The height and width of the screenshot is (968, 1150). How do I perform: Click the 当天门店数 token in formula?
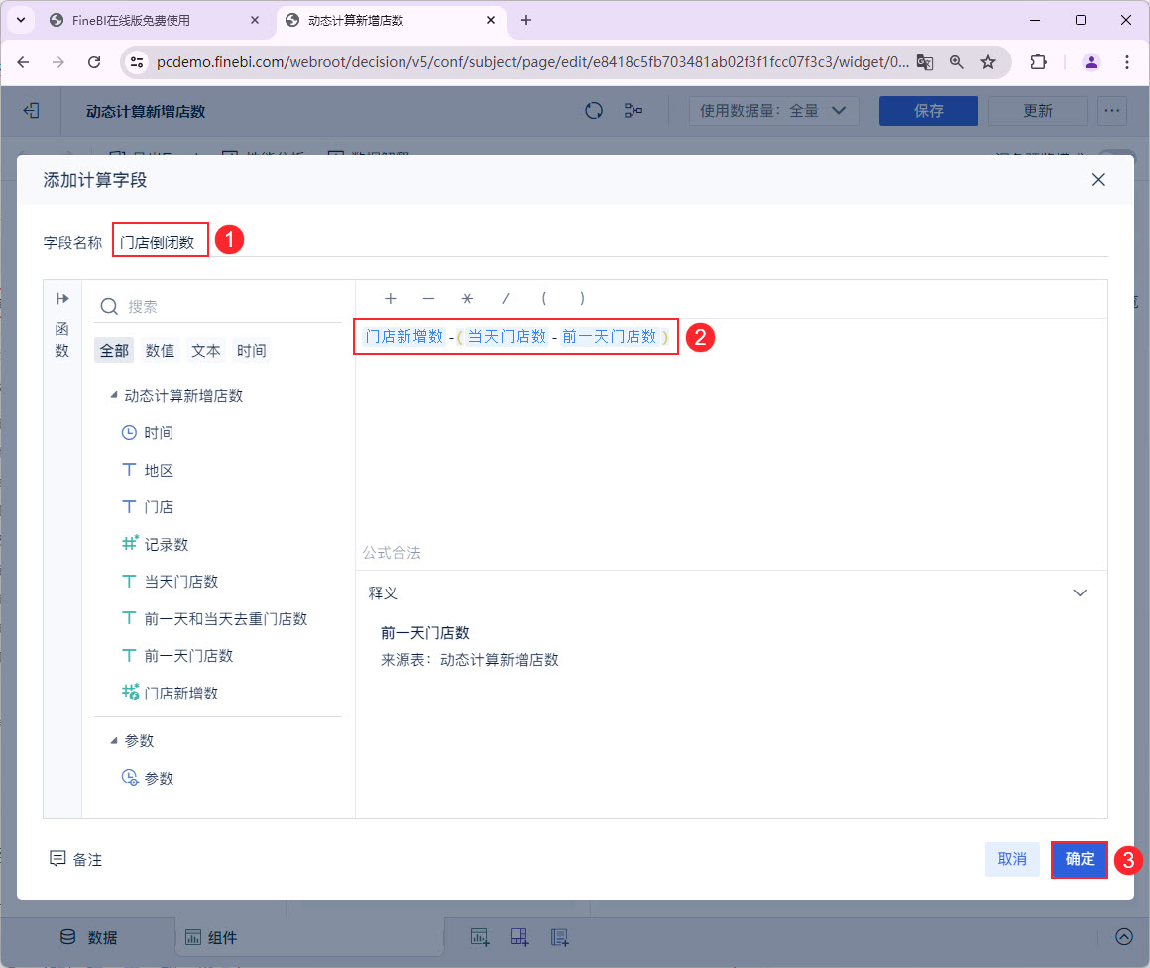[507, 336]
